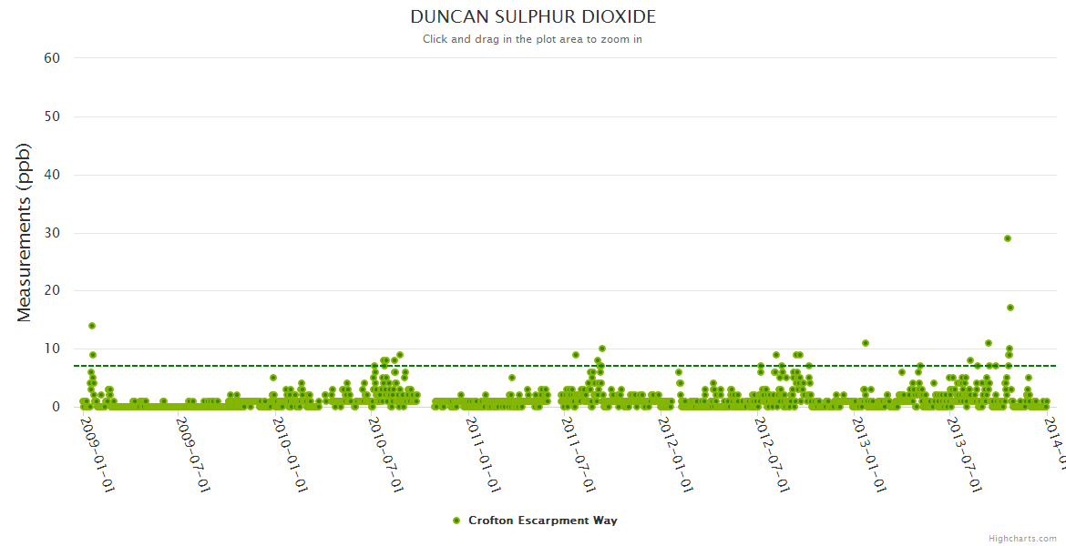This screenshot has height=546, width=1066.
Task: Click the 30 y-axis label
Action: pos(52,233)
